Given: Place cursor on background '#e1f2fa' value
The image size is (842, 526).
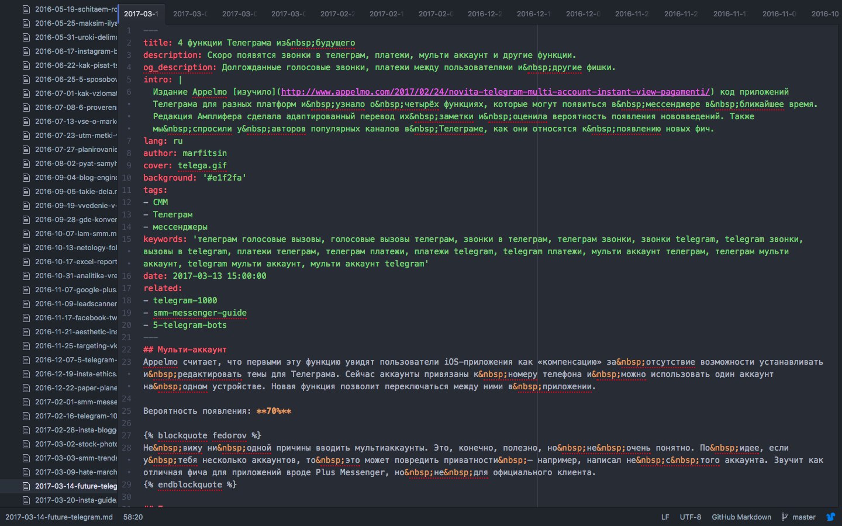Looking at the screenshot, I should coord(225,178).
